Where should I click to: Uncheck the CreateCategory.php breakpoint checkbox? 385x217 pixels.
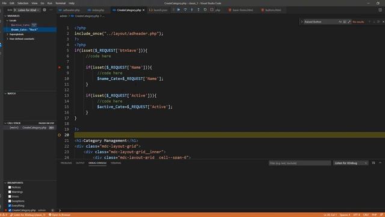[10, 210]
